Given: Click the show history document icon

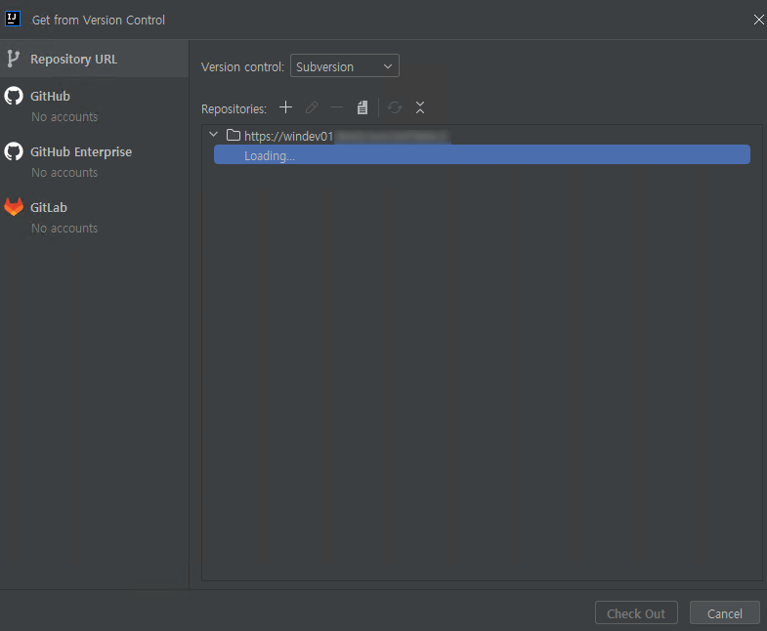Looking at the screenshot, I should (362, 107).
